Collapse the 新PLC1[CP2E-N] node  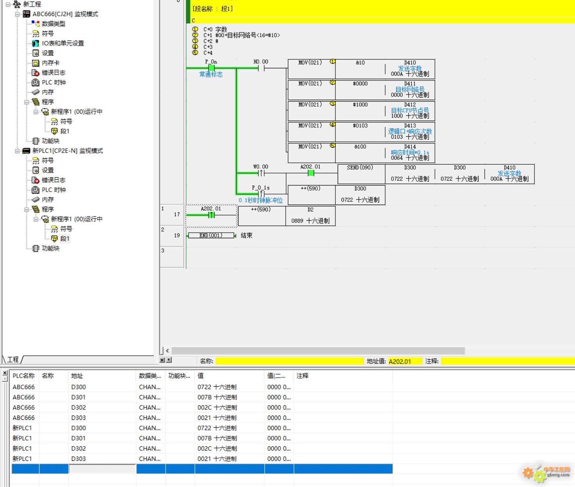(17, 151)
